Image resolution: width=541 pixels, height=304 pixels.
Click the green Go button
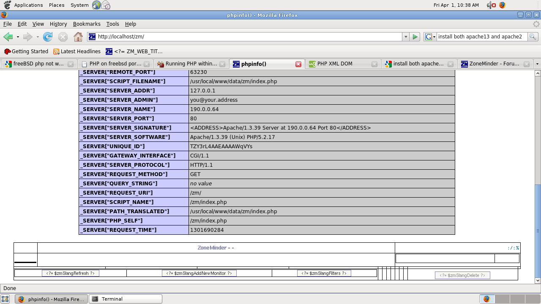[x=415, y=37]
